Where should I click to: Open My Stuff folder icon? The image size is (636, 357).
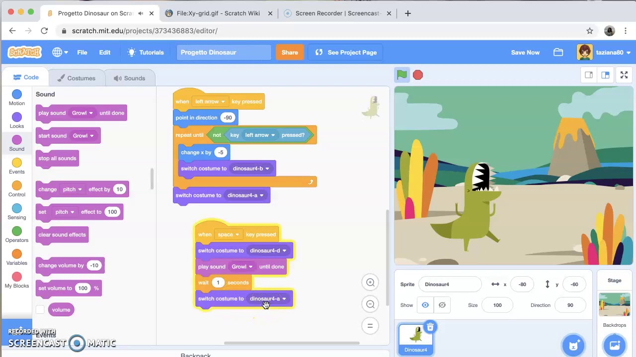(x=558, y=53)
